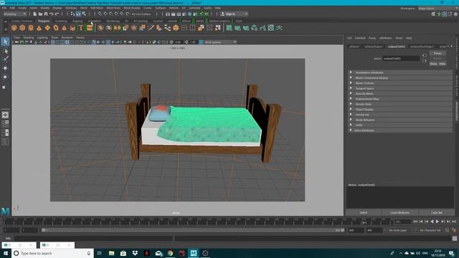
Task: Open File Explorer from taskbar
Action: pyautogui.click(x=112, y=253)
